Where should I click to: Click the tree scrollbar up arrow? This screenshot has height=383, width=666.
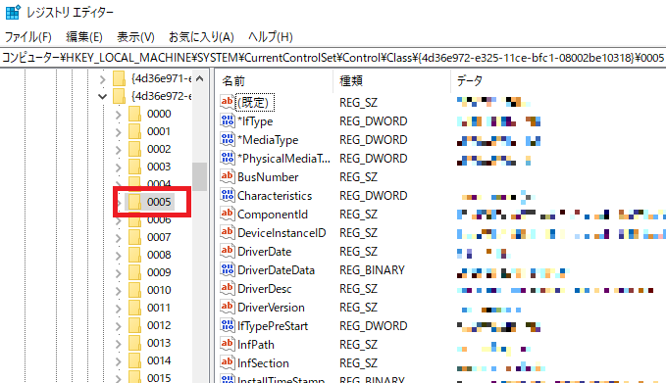[200, 79]
